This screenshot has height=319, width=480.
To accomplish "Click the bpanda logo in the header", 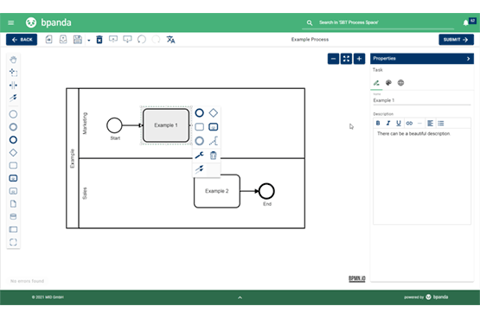I will click(x=48, y=22).
